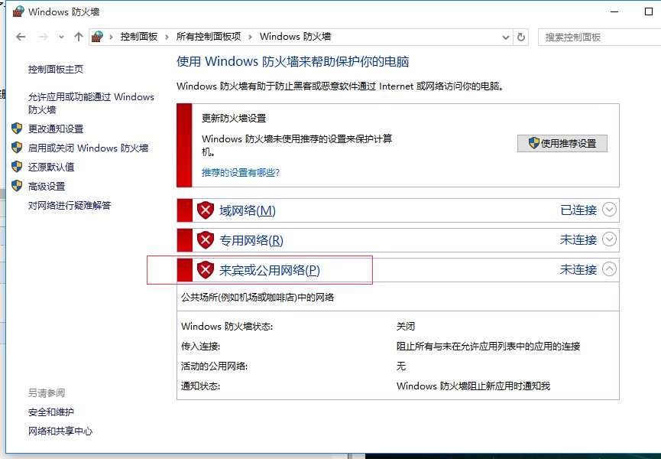This screenshot has width=661, height=459.
Task: Expand 域网络 section with chevron
Action: pos(609,210)
